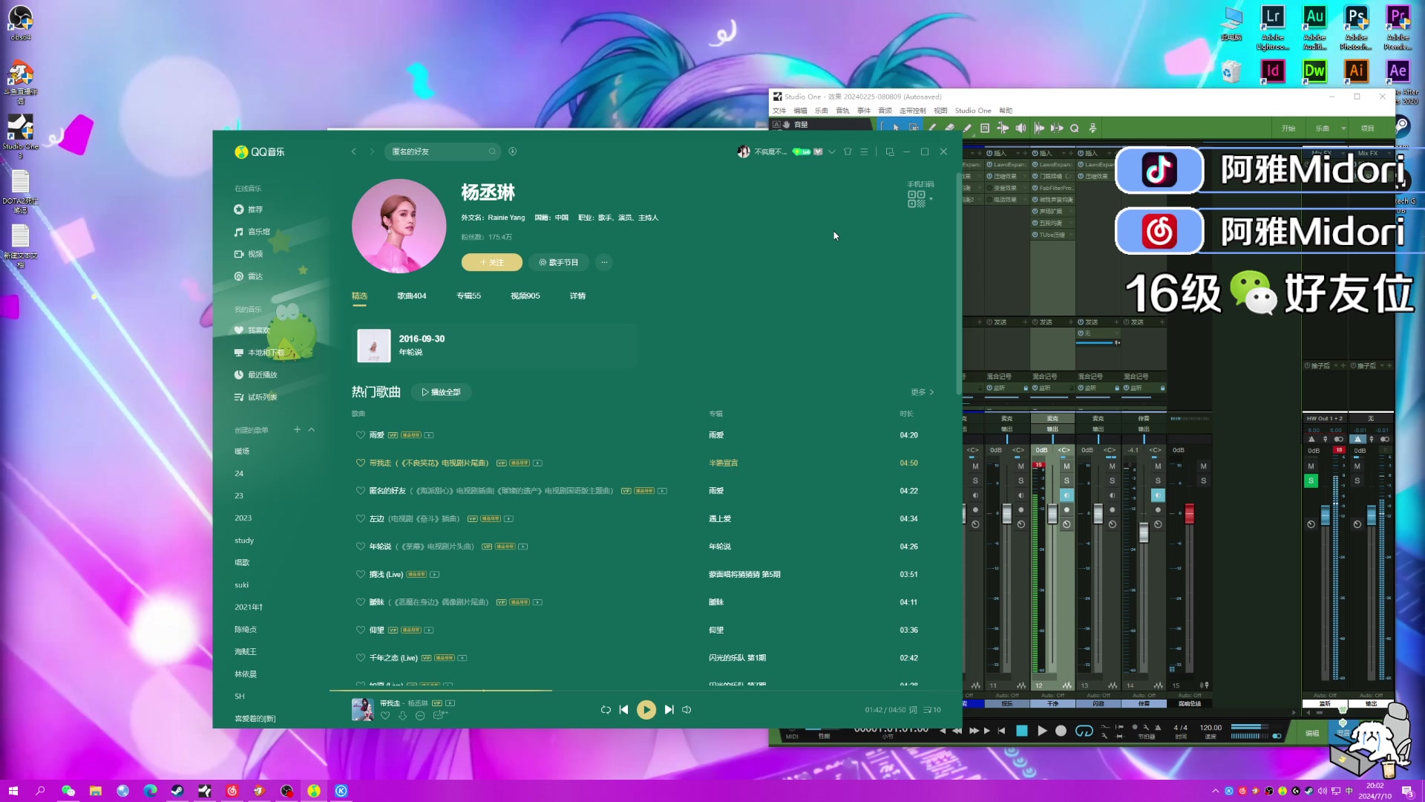Click the song recognition icon beside search box
This screenshot has height=802, width=1425.
[x=512, y=151]
